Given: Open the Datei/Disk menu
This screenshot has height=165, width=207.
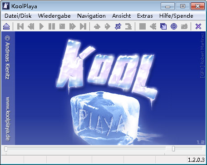Looking at the screenshot, I should [18, 16].
